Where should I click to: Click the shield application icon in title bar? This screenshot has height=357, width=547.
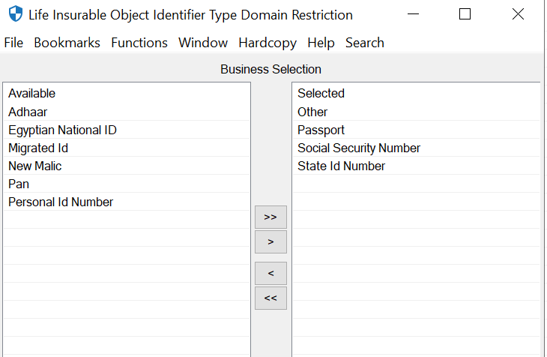[x=15, y=14]
